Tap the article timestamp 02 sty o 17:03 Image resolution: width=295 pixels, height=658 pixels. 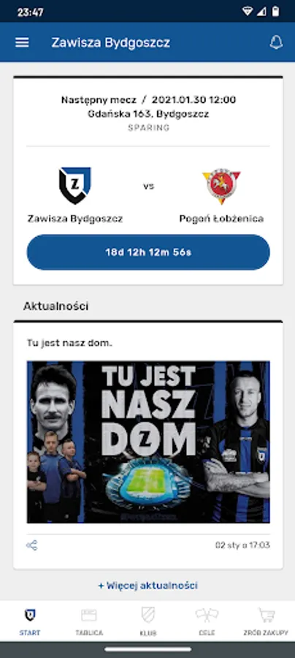tap(242, 545)
